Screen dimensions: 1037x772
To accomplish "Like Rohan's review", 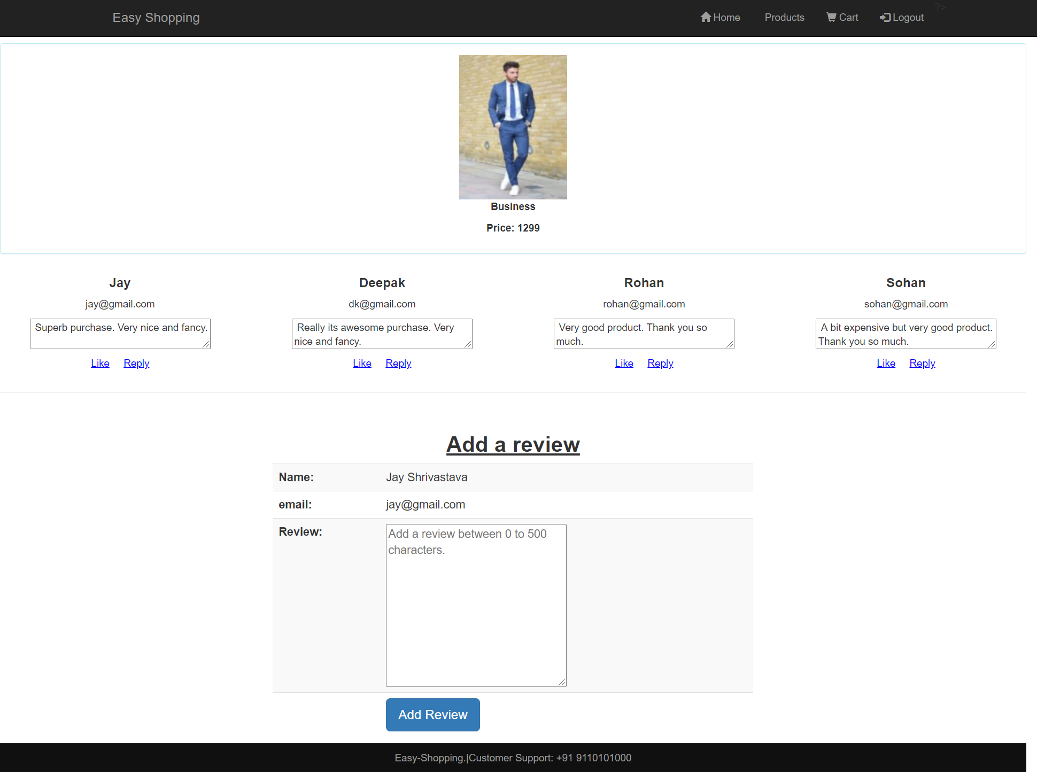I will [x=624, y=363].
